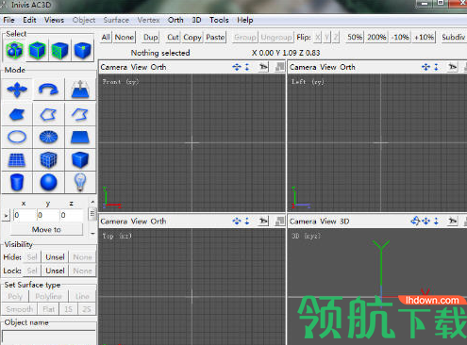Click camera icon in Left view header
The image size is (467, 345).
(x=453, y=67)
